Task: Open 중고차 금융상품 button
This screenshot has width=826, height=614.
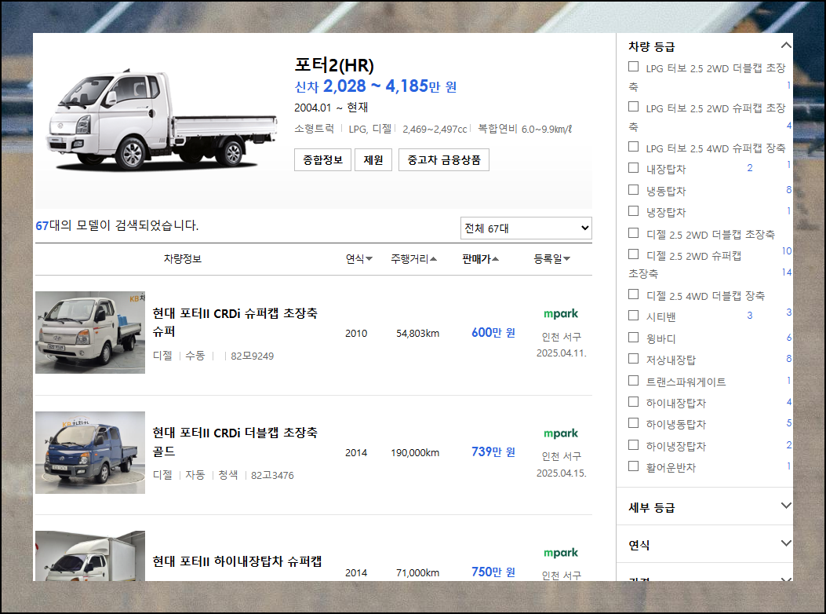Action: point(443,160)
